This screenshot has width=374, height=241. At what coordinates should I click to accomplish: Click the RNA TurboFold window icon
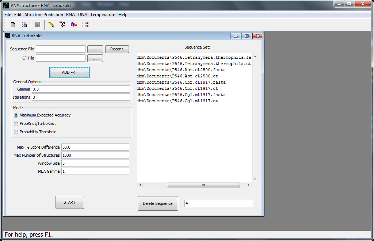8,35
